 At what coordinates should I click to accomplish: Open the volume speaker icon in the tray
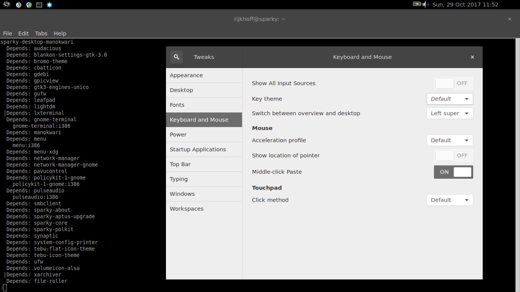426,5
